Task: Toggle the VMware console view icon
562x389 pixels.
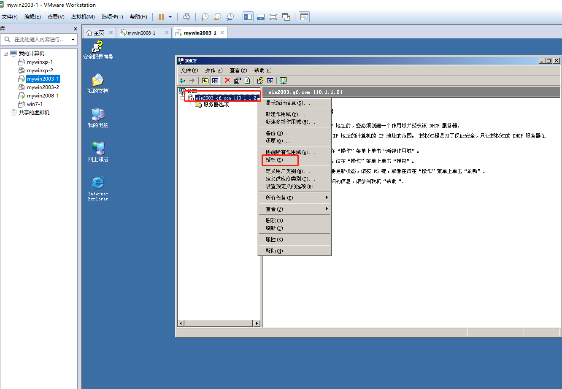Action: coord(304,17)
